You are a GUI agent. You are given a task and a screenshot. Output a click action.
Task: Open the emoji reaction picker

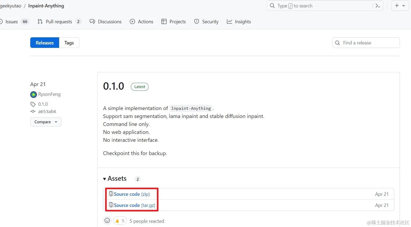107,220
